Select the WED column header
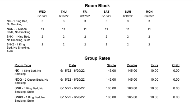 (42, 12)
